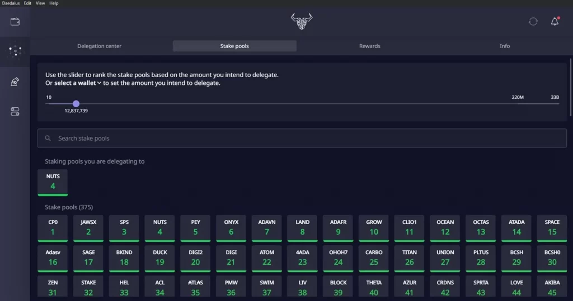Open the Wallets sidebar icon
The image size is (573, 301).
click(15, 22)
